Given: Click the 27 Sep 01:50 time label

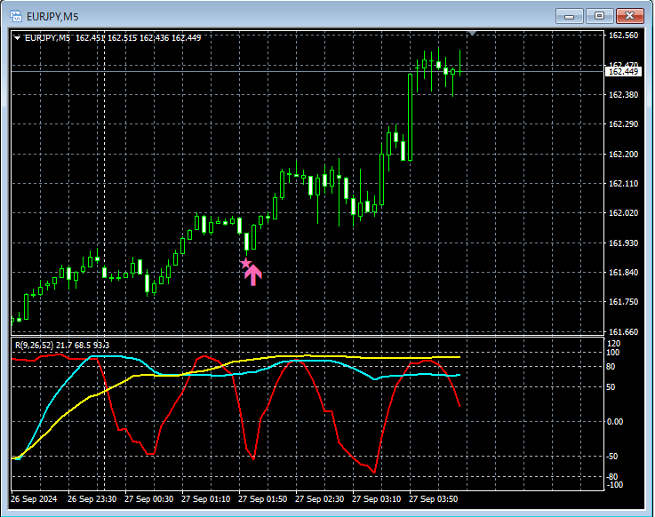Looking at the screenshot, I should point(262,499).
